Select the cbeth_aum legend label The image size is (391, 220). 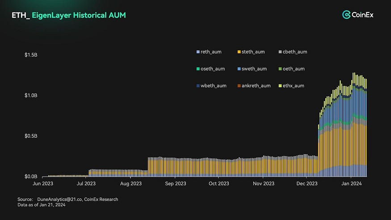(295, 52)
